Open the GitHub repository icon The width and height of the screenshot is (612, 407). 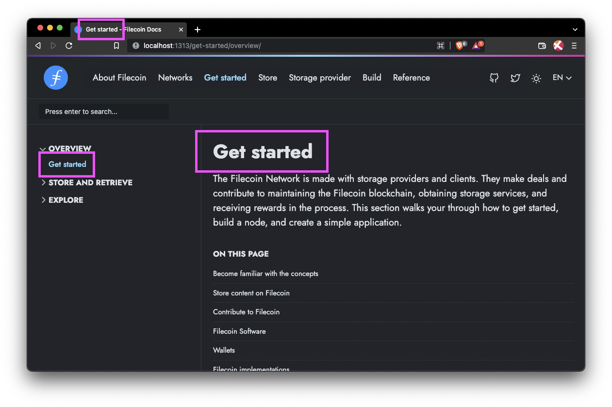click(x=494, y=78)
